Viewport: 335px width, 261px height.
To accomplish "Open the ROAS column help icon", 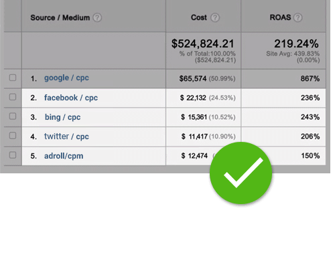I will point(298,17).
